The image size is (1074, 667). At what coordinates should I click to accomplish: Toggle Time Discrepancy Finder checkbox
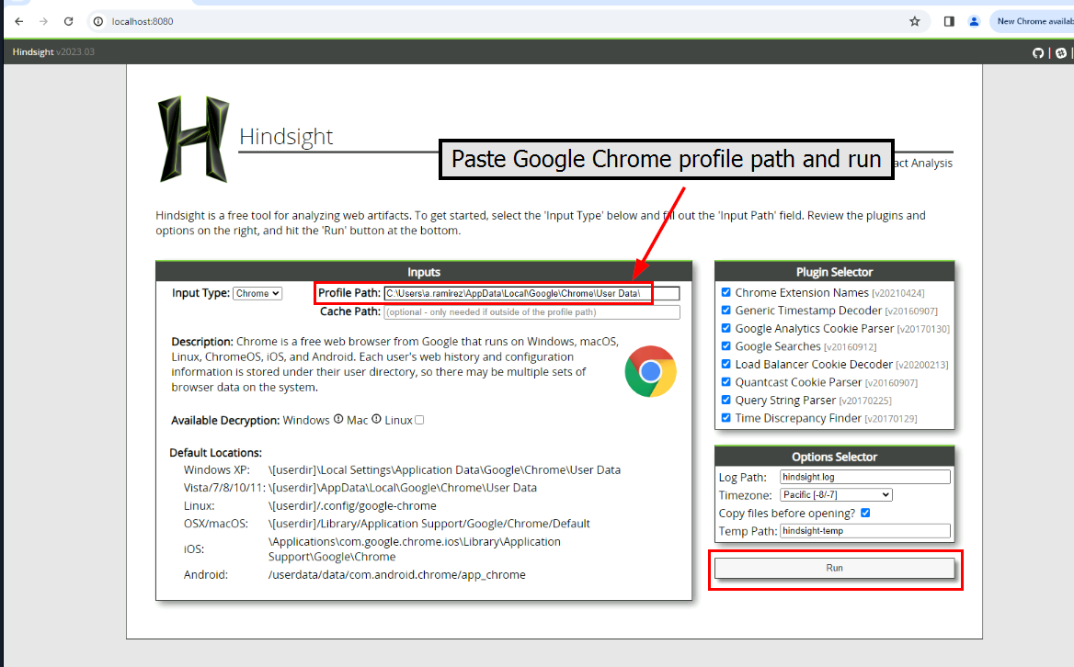[726, 417]
